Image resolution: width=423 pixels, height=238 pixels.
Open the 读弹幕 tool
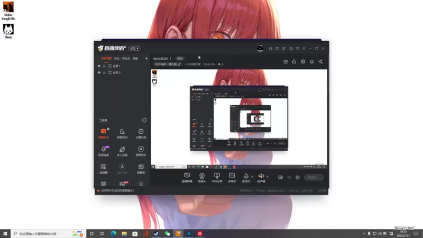coord(104,169)
